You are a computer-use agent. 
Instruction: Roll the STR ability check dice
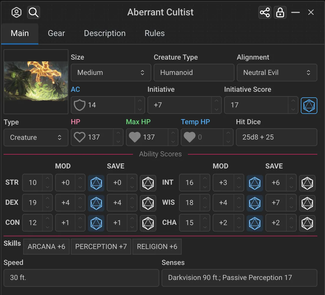click(96, 183)
